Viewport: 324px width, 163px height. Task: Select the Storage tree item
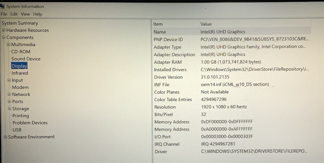click(x=20, y=108)
